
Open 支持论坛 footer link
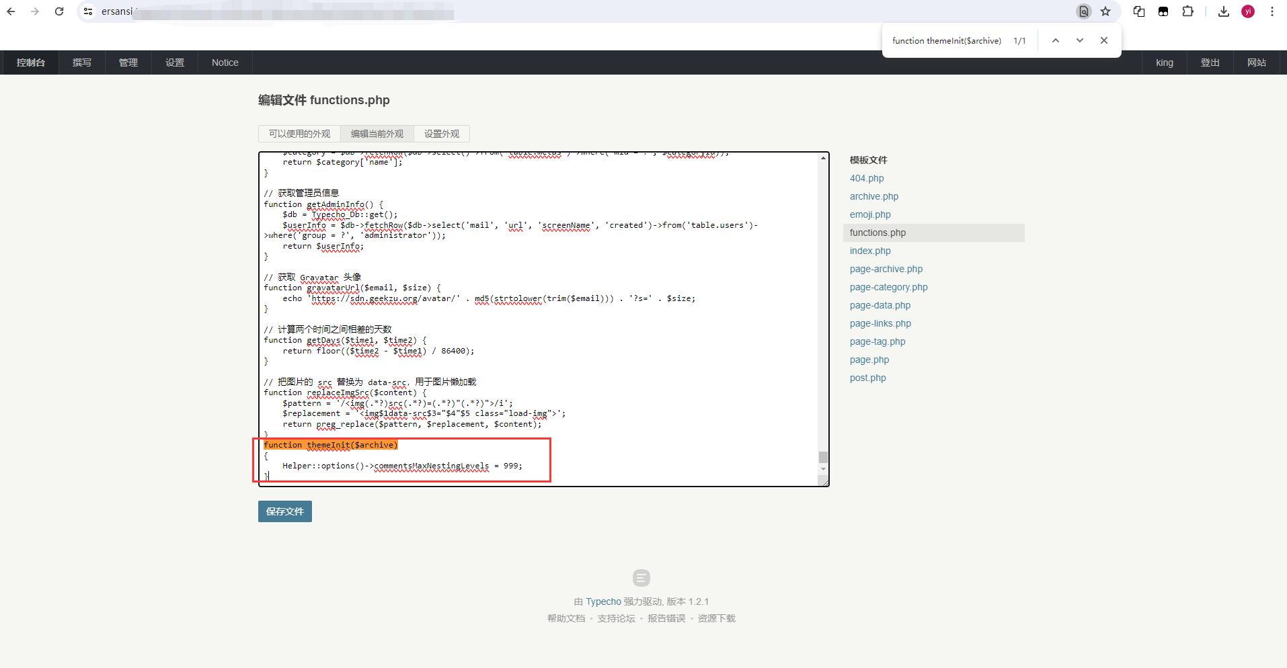(617, 618)
